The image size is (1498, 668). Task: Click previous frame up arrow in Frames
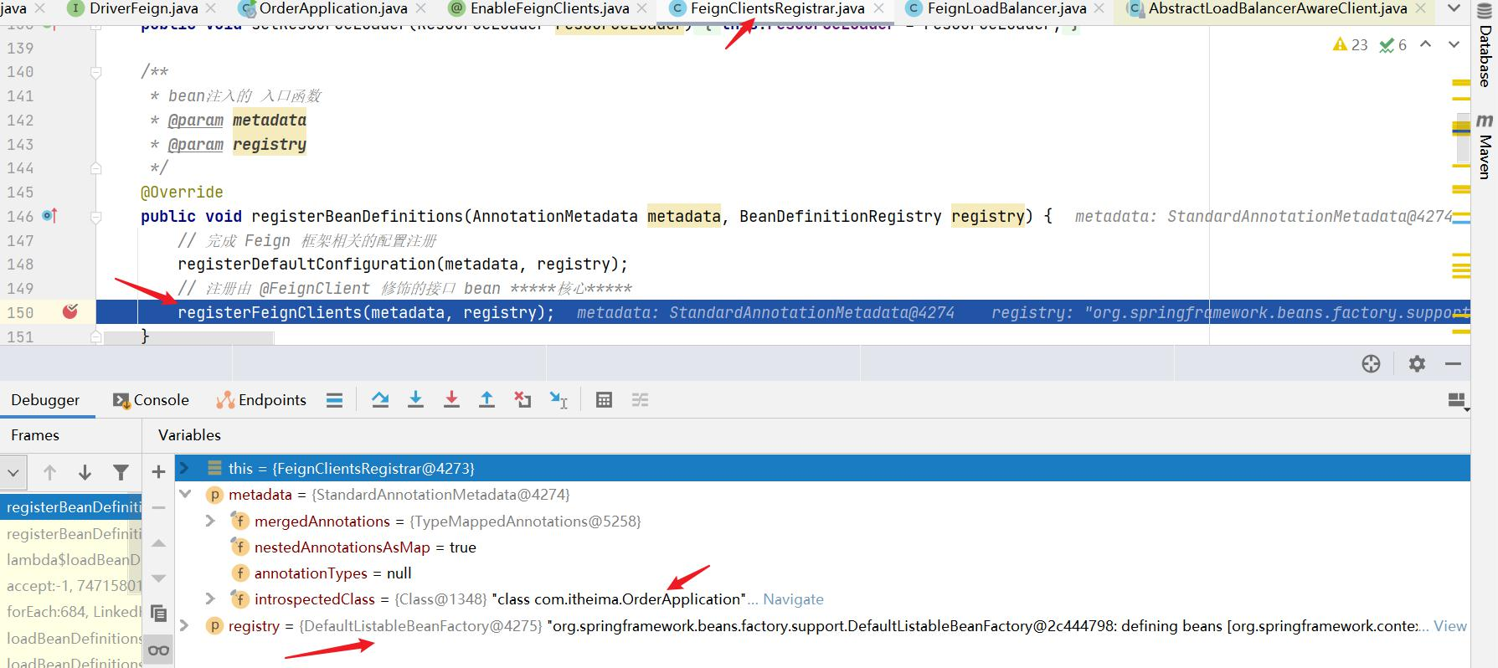click(49, 473)
